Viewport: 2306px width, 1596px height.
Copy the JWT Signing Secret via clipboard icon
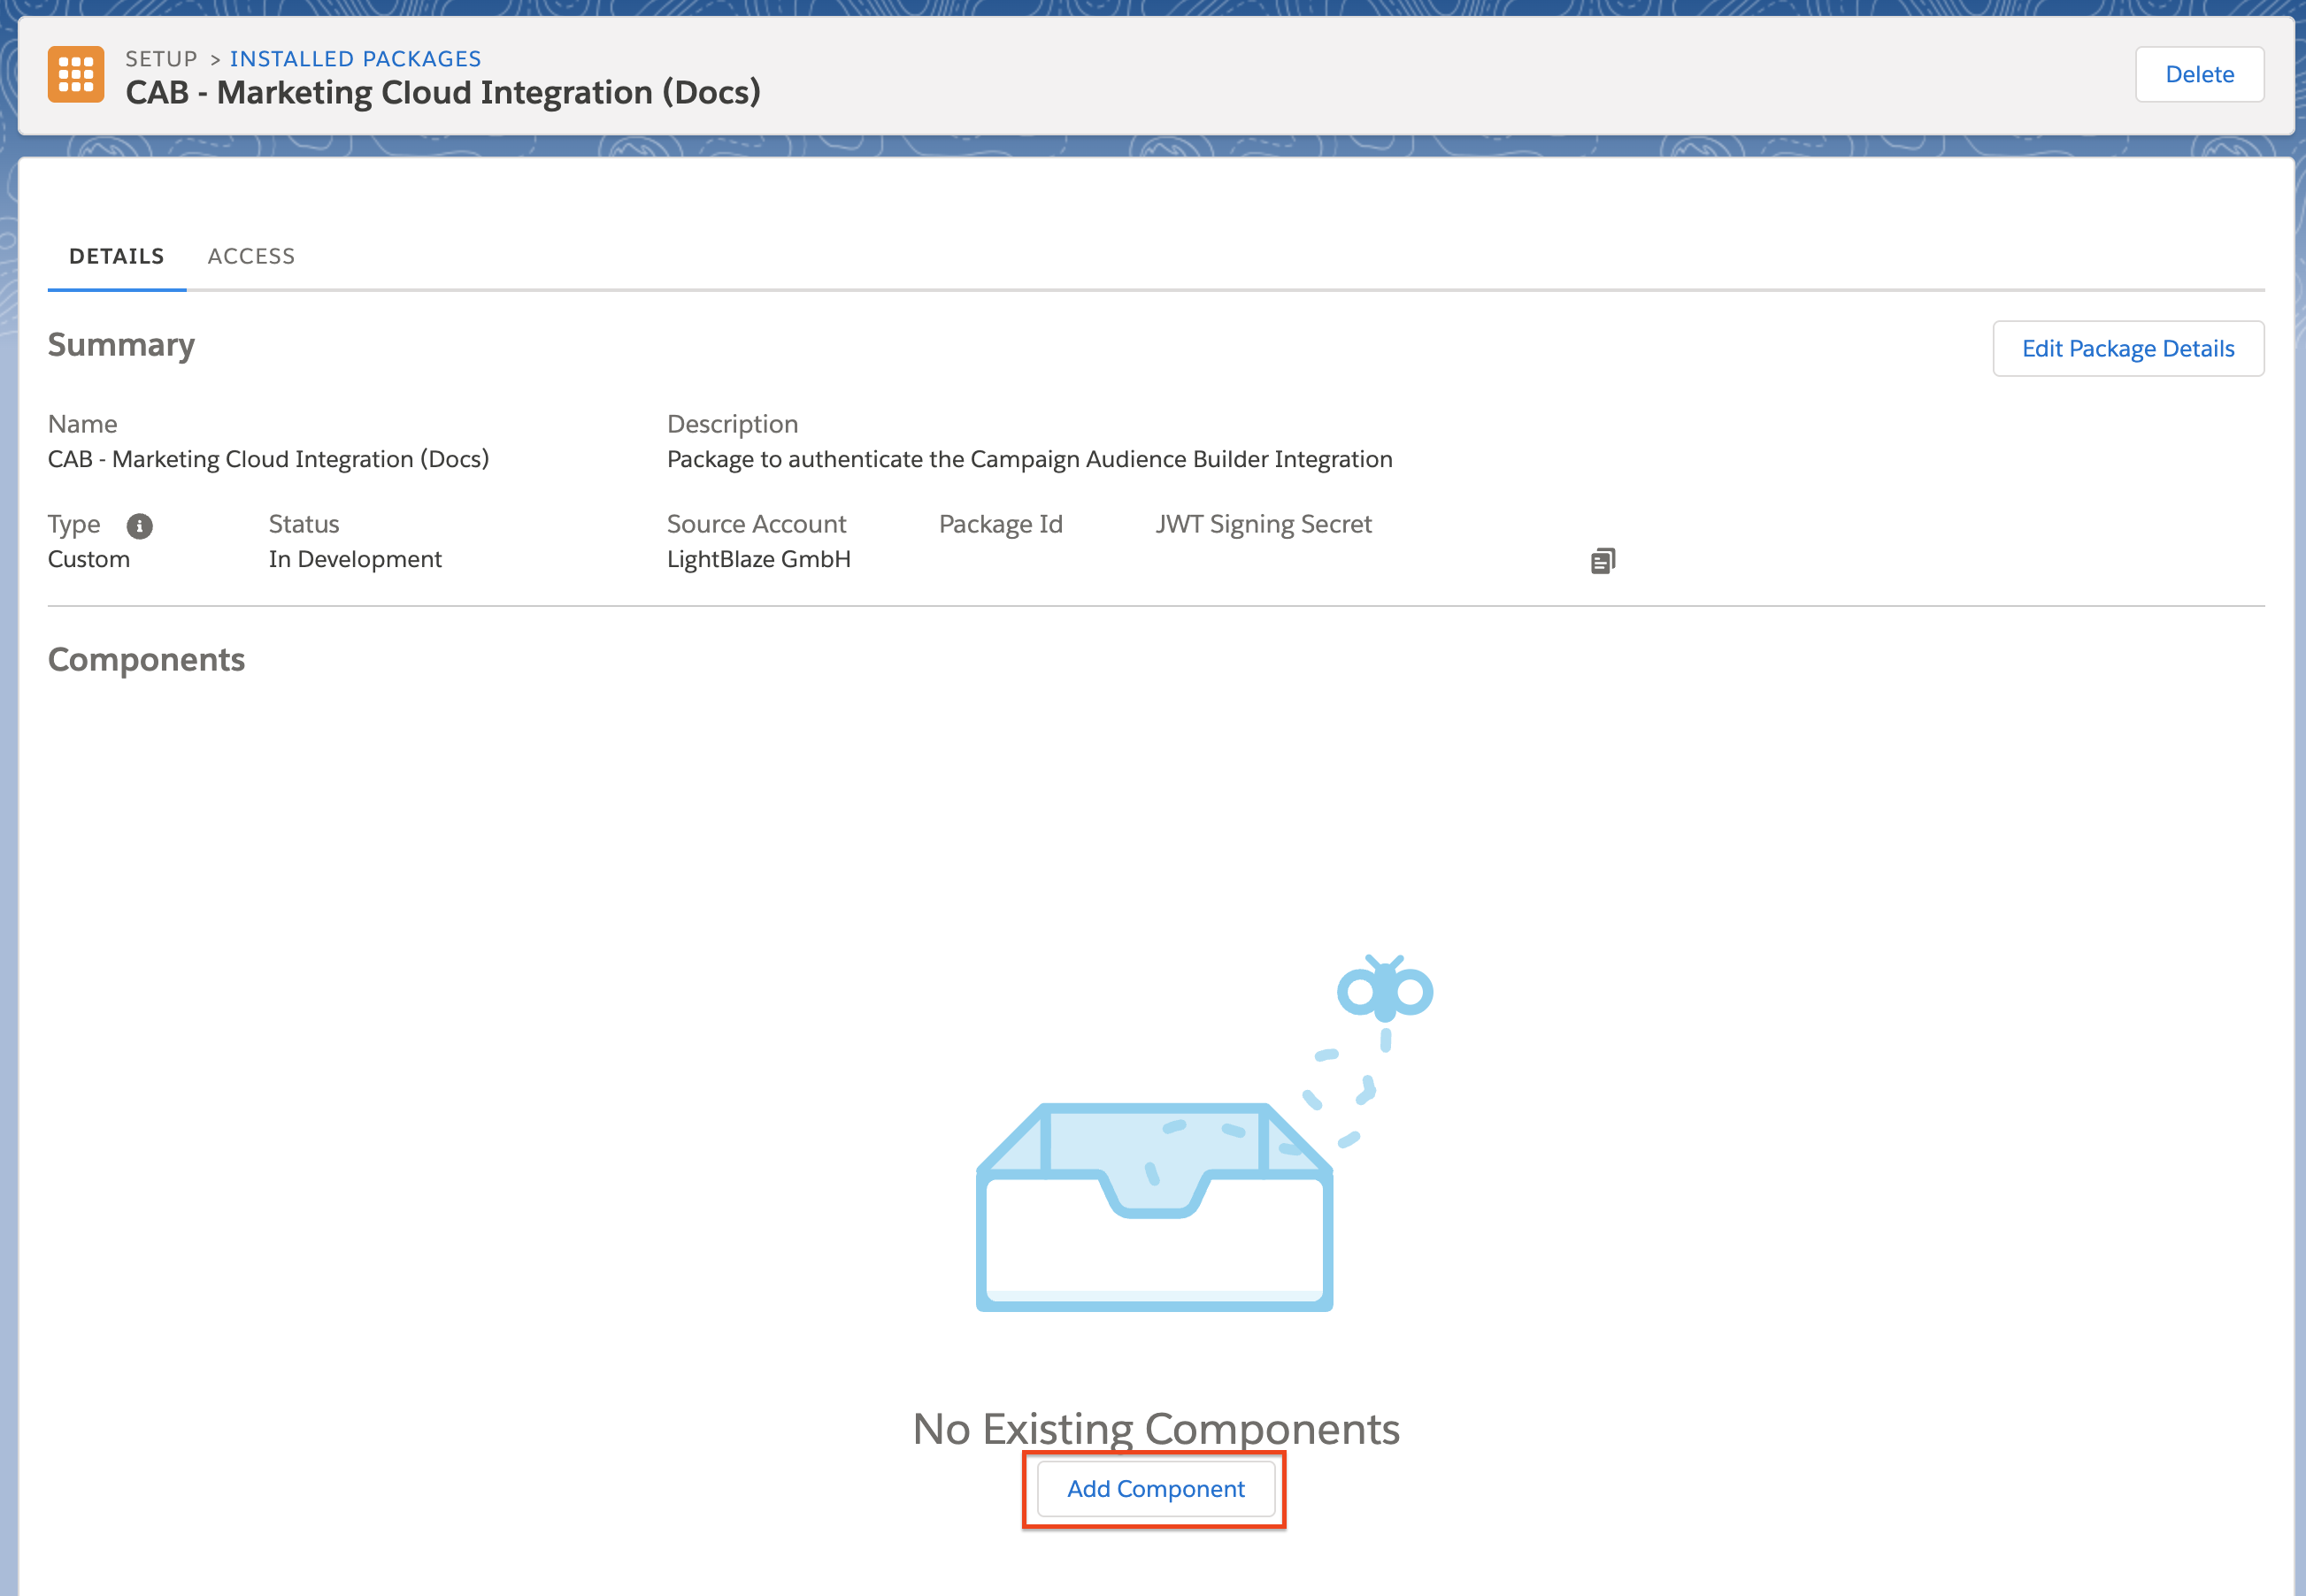(x=1602, y=561)
